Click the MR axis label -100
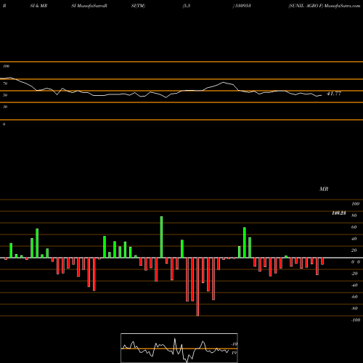The height and width of the screenshot is (363, 363). point(356,320)
